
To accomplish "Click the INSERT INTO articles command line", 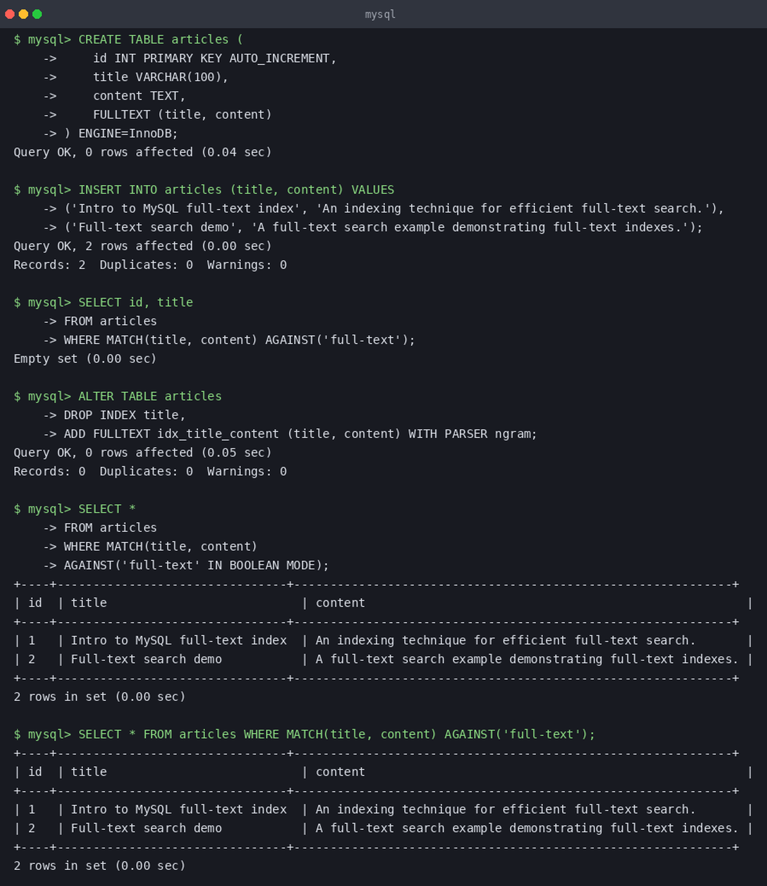I will pyautogui.click(x=204, y=189).
